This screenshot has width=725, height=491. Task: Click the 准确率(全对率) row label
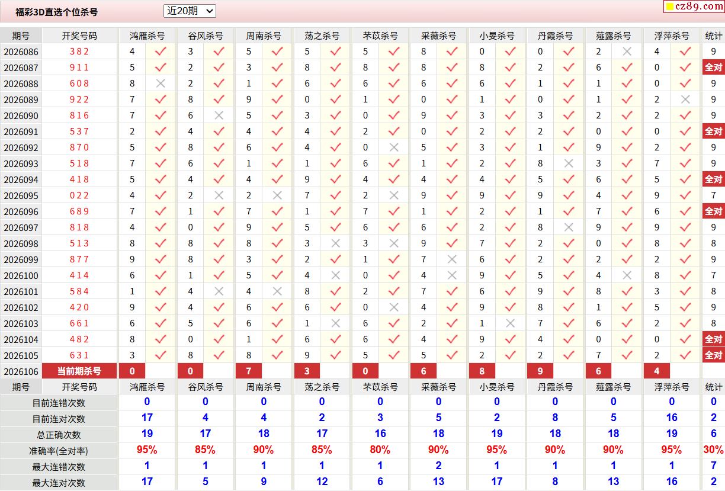click(59, 450)
